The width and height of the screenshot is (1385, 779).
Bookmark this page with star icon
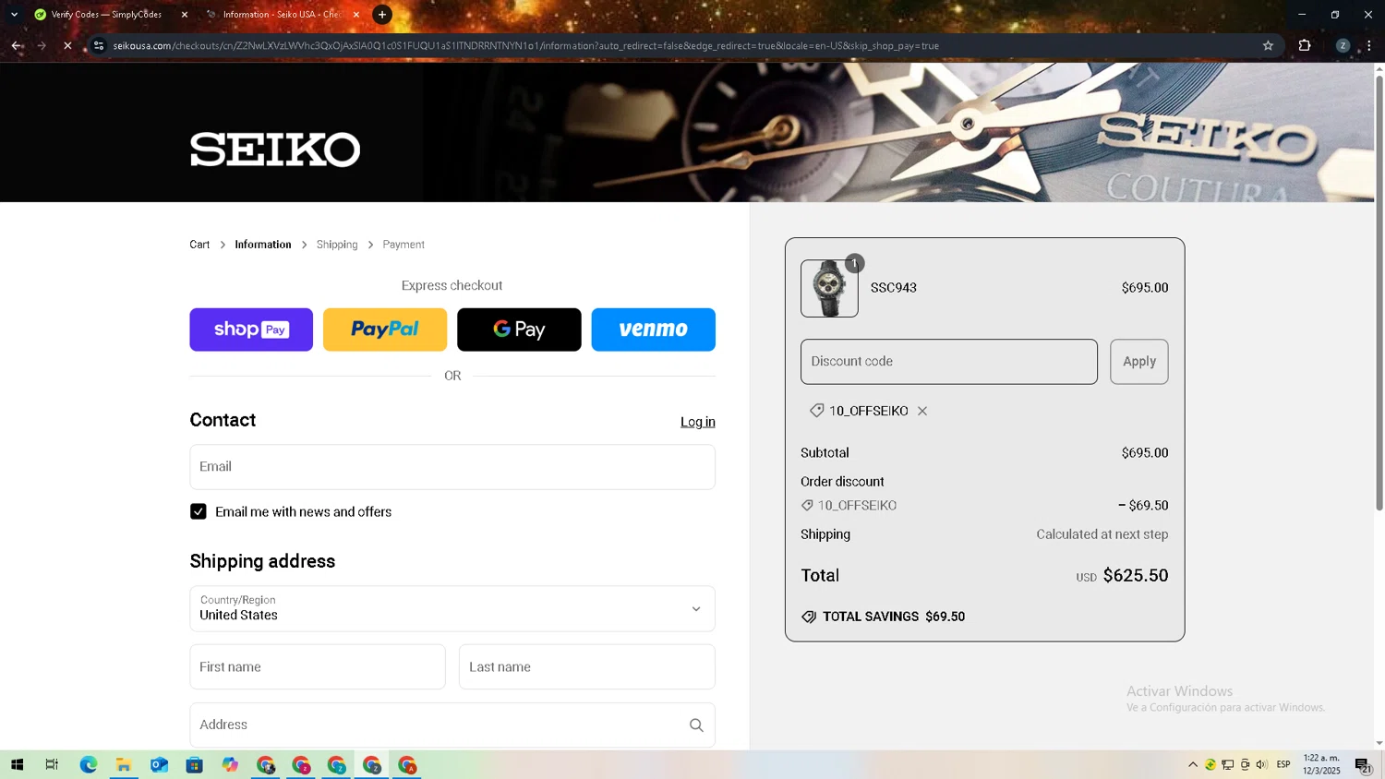(x=1268, y=45)
